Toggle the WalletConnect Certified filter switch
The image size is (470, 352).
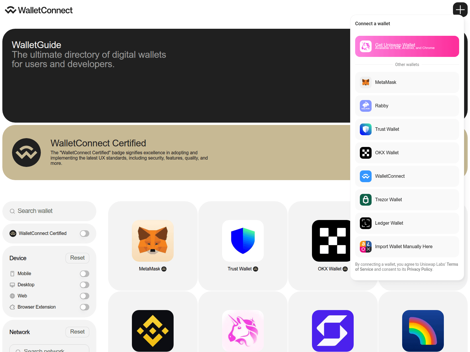(85, 233)
